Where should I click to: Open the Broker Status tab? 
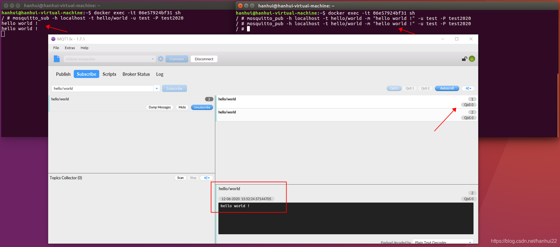coord(136,74)
